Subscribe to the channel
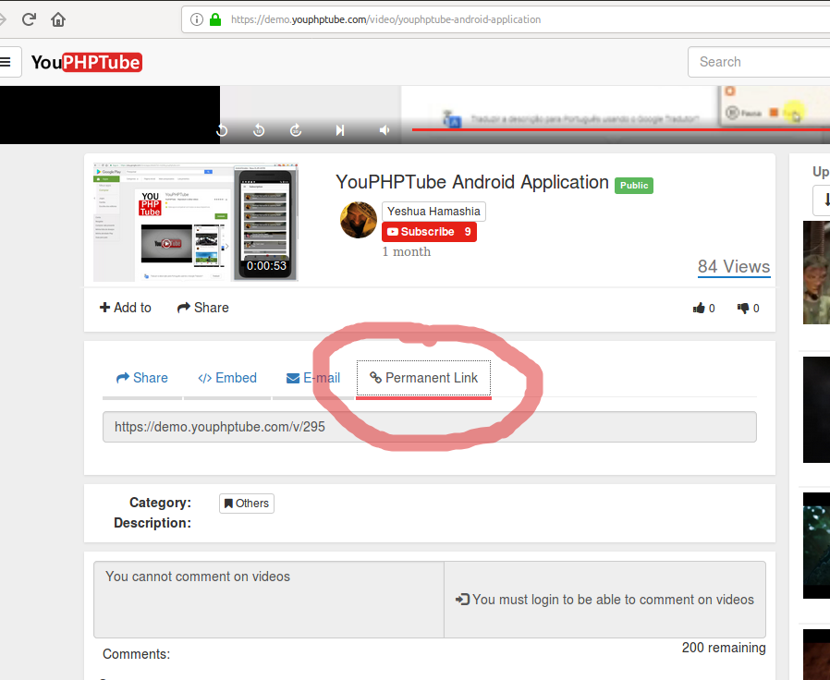Image resolution: width=830 pixels, height=680 pixels. [x=429, y=232]
